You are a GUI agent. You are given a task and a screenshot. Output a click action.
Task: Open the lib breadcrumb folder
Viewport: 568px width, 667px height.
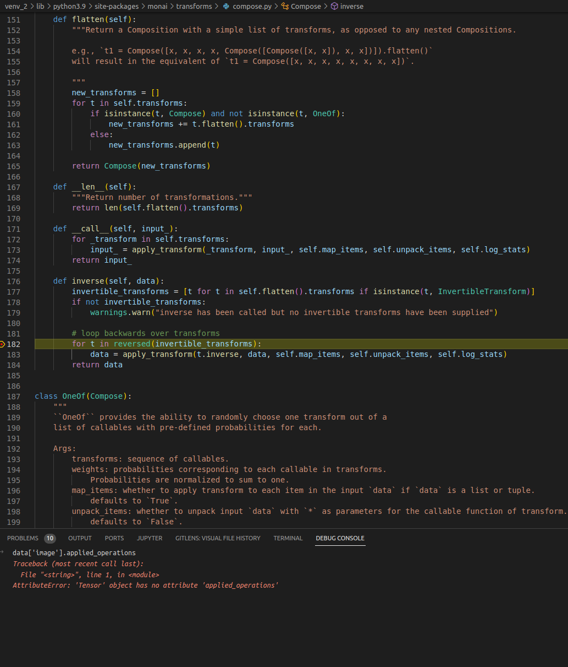click(x=40, y=7)
